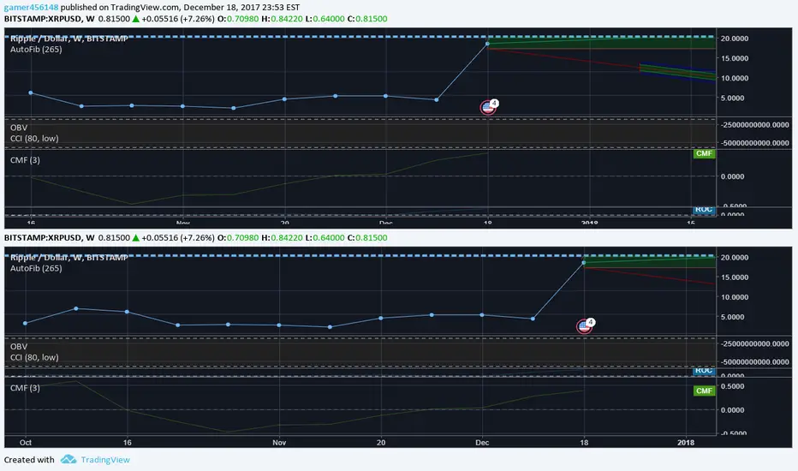Screen dimensions: 798x471
Task: Select AutoFib (265) indicator label in lower chart
Action: pos(36,268)
